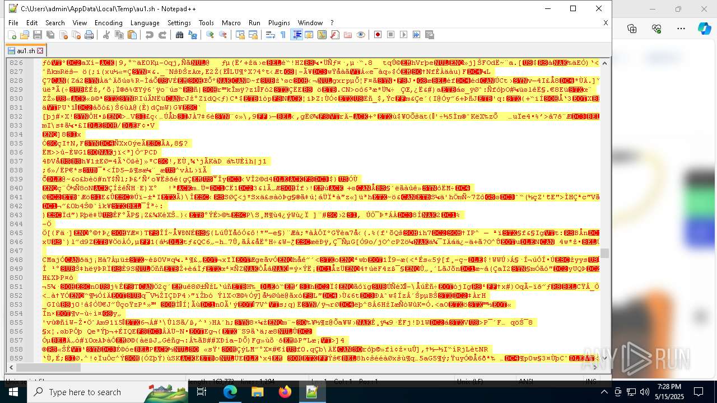Save the current file from toolbar
This screenshot has width=717, height=403.
click(x=38, y=35)
